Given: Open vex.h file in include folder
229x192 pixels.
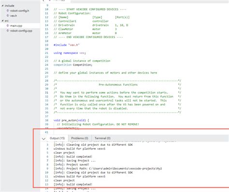Looking at the screenshot, I should pos(14,16).
